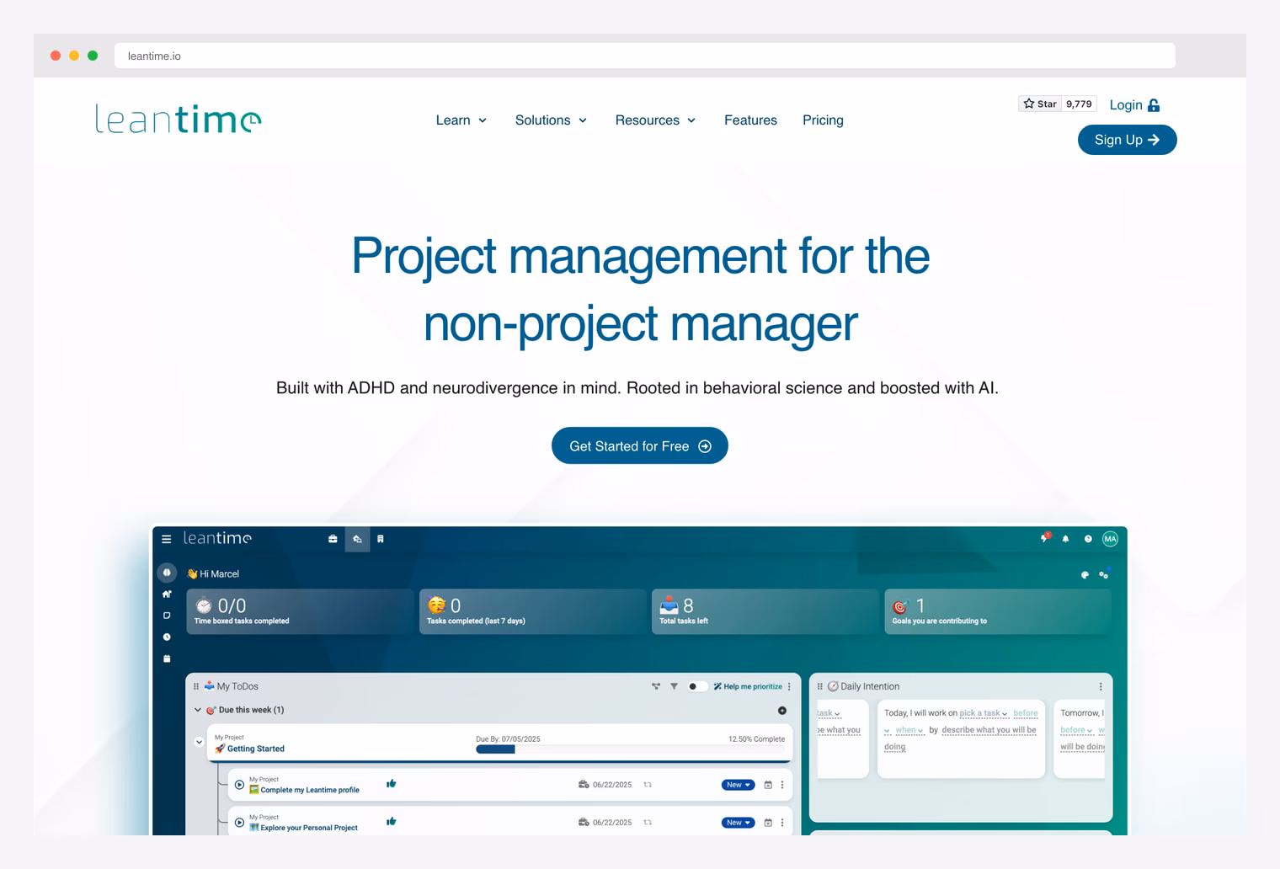The width and height of the screenshot is (1280, 869).
Task: Go to the Features page
Action: tap(750, 120)
